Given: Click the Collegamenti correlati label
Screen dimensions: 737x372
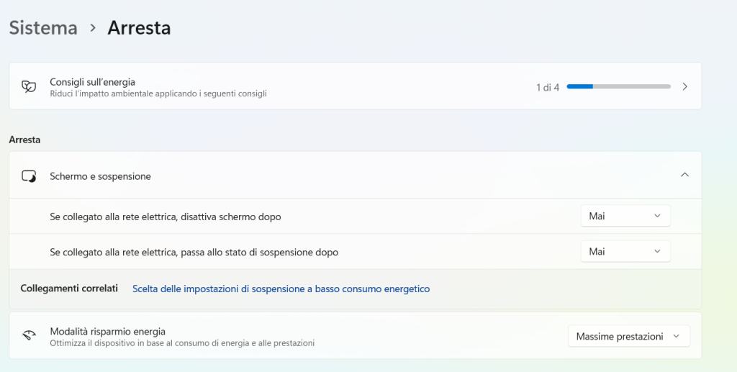Looking at the screenshot, I should tap(68, 289).
